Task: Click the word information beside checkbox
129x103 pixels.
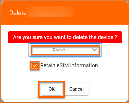Action: click(x=84, y=65)
